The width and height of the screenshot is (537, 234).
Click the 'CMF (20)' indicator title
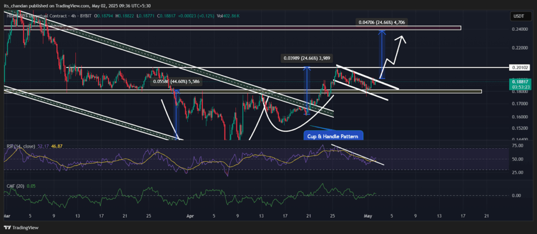pyautogui.click(x=14, y=186)
